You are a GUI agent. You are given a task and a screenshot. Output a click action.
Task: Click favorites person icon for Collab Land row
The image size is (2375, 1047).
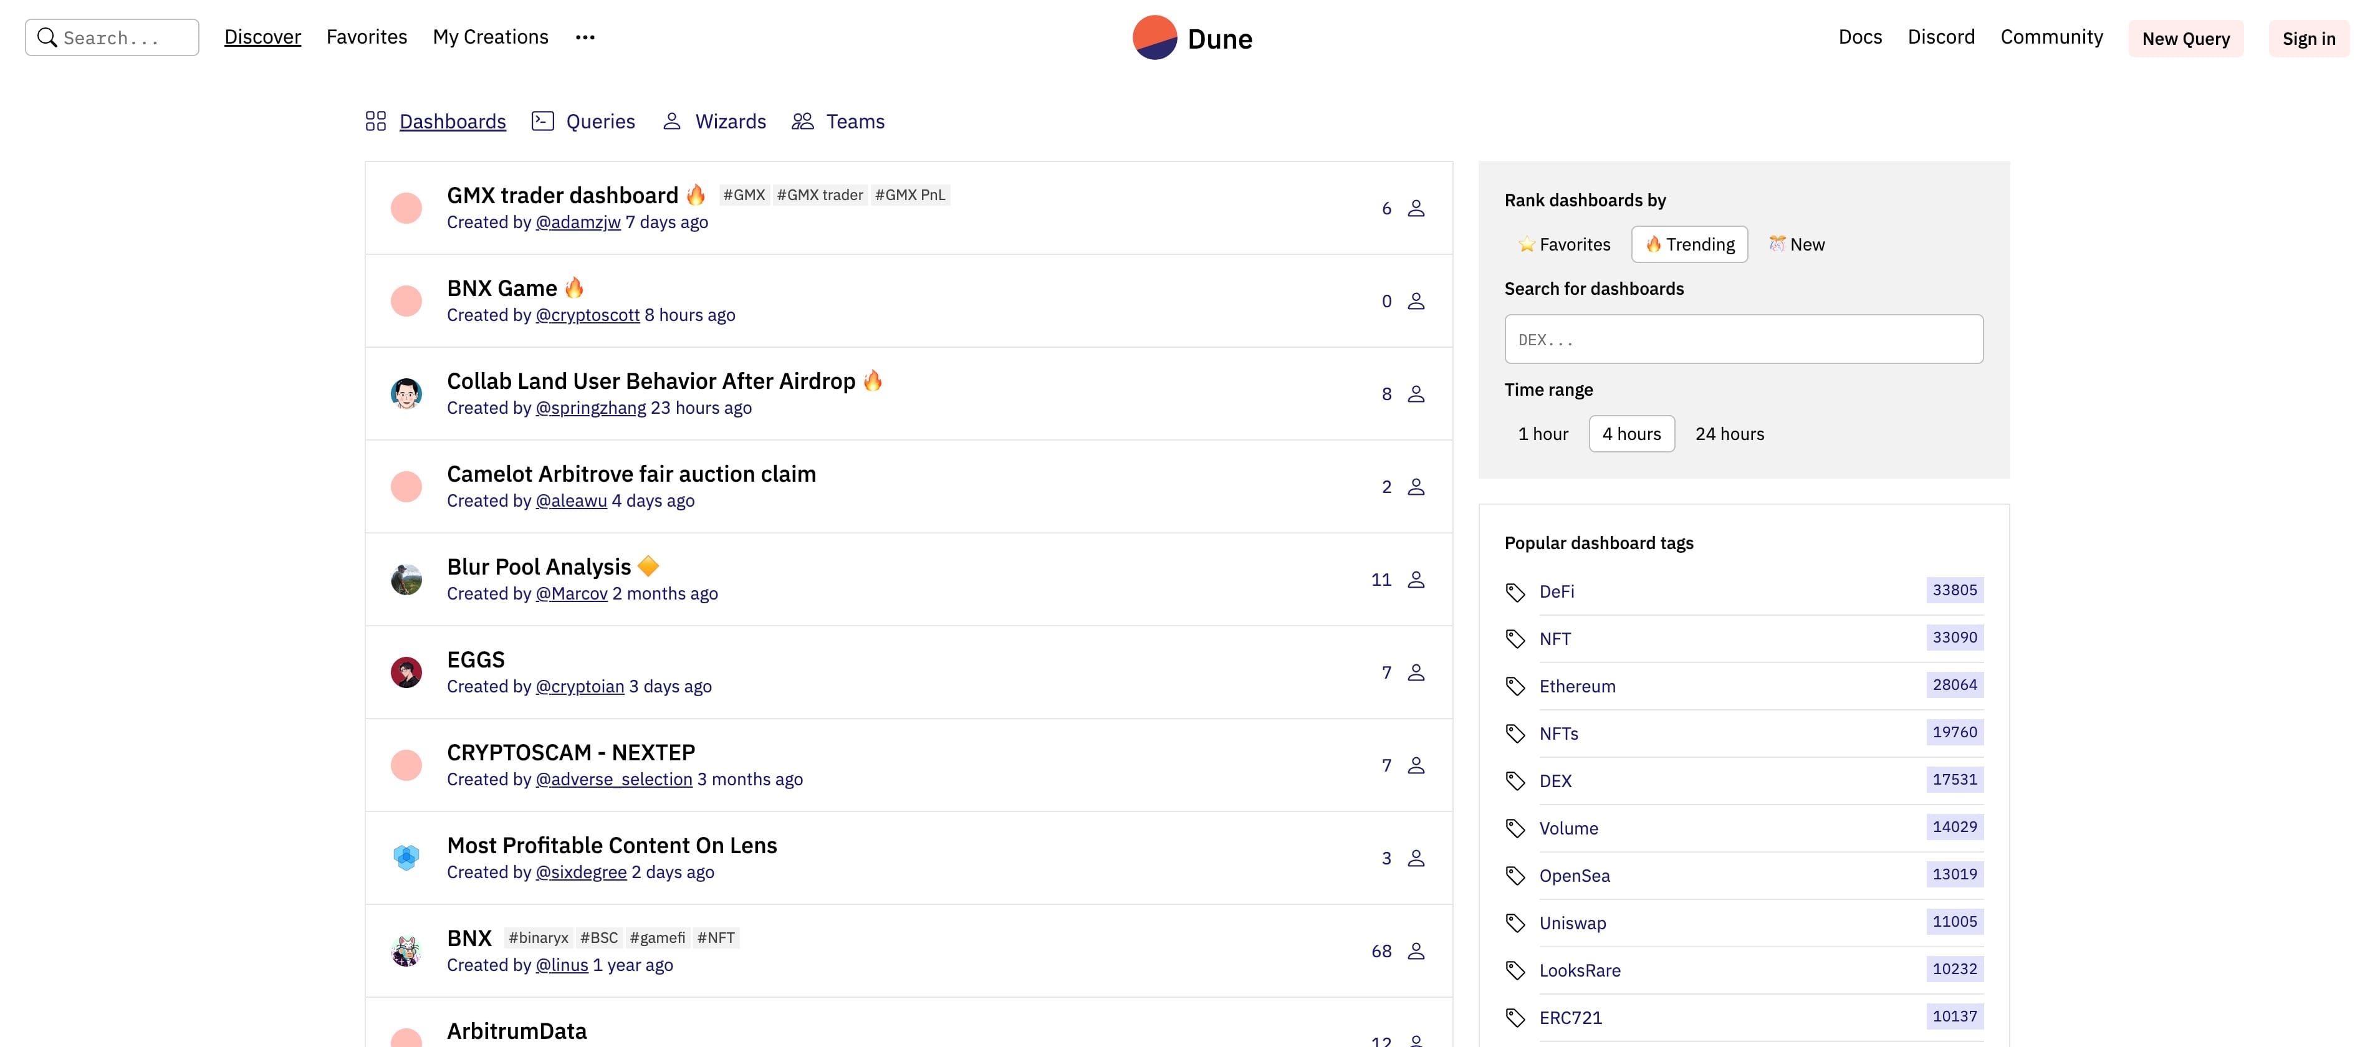(1416, 394)
